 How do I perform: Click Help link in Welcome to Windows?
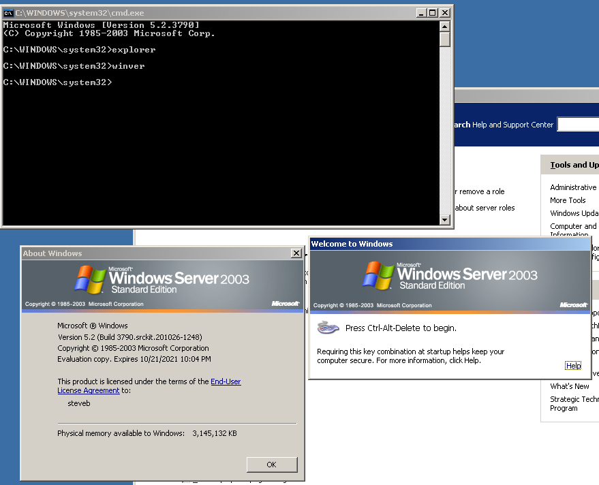coord(573,366)
